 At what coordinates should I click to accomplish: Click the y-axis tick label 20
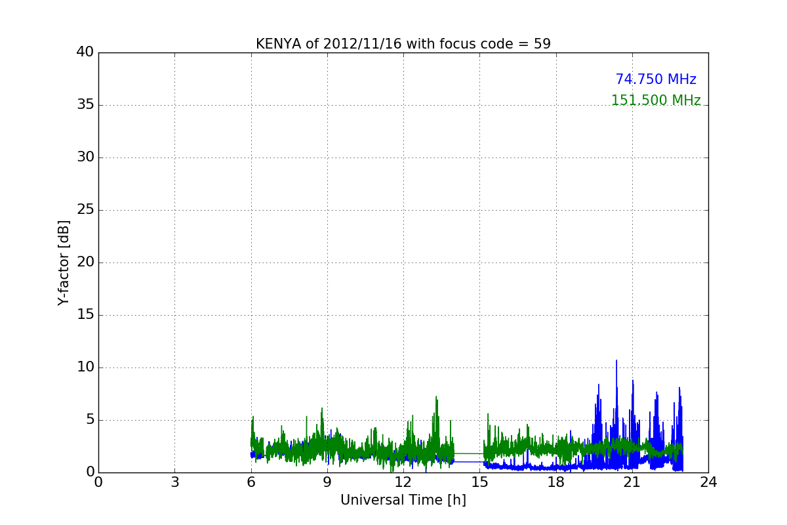[x=85, y=262]
